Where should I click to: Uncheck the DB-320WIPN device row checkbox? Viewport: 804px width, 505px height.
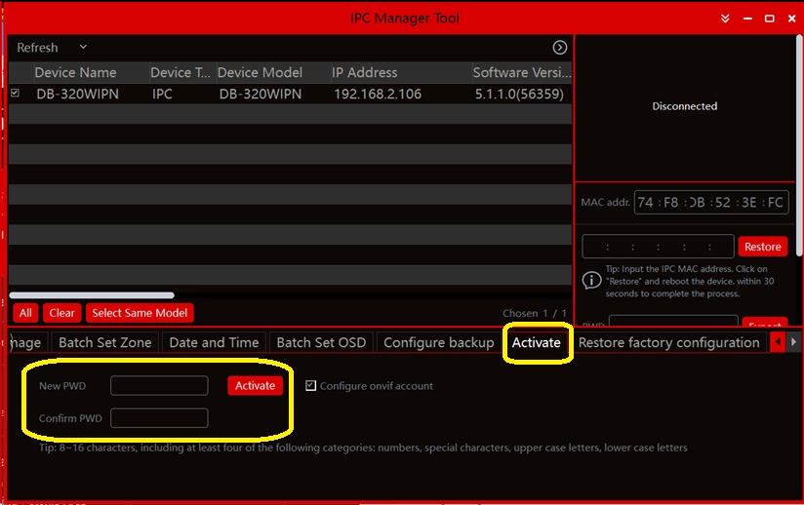coord(15,94)
